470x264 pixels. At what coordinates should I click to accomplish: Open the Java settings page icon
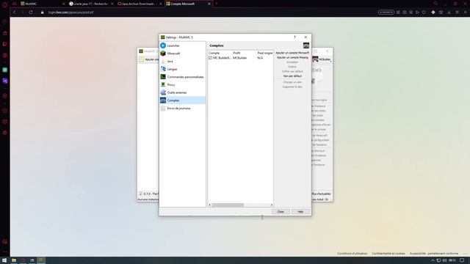pos(163,61)
